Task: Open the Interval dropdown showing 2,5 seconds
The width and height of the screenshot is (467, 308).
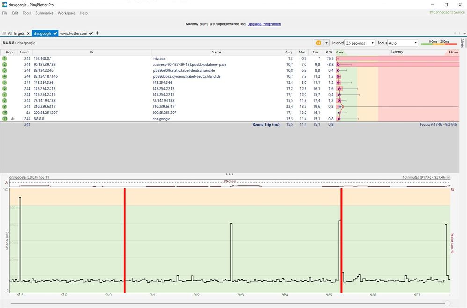Action: pyautogui.click(x=360, y=43)
